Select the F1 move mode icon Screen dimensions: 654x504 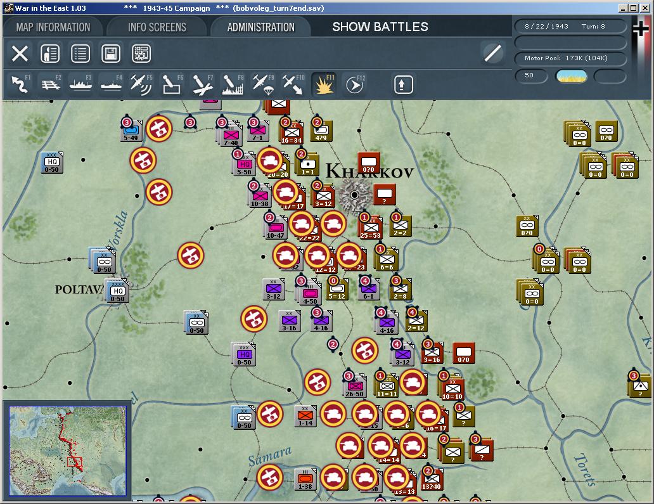click(x=20, y=84)
